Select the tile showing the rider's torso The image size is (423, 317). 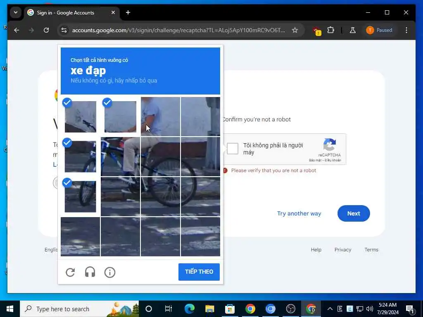coord(160,117)
